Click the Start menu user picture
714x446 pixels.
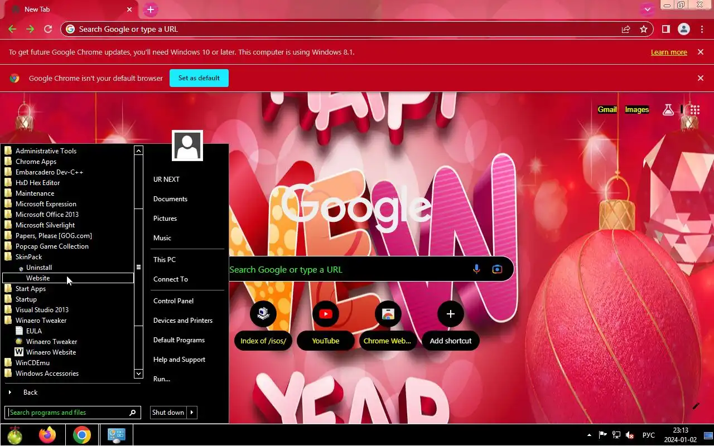pos(187,146)
